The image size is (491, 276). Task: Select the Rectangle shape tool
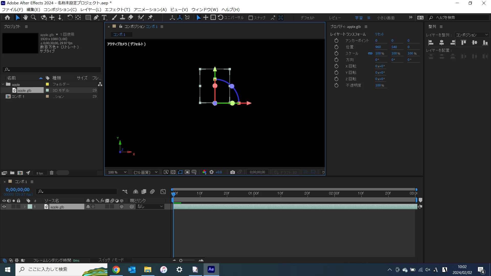88,17
